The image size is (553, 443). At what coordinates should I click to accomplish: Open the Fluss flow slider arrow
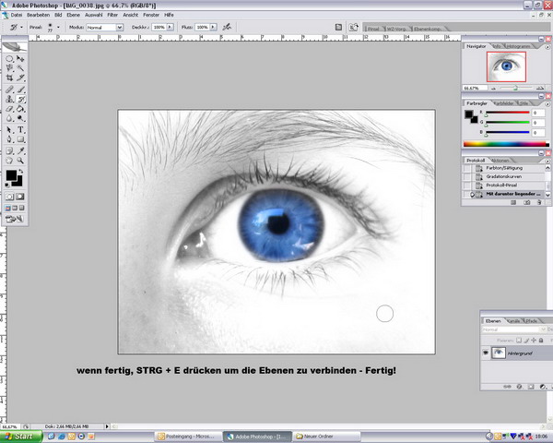[x=213, y=27]
